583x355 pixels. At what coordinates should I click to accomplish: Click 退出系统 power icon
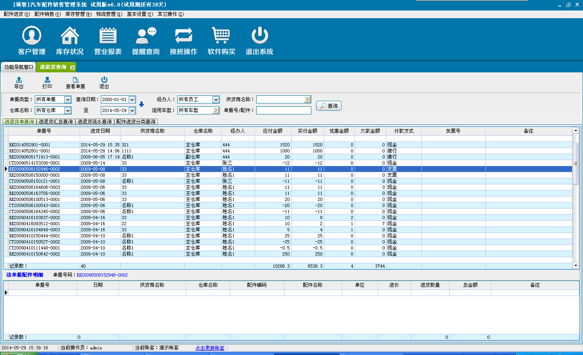tap(260, 36)
